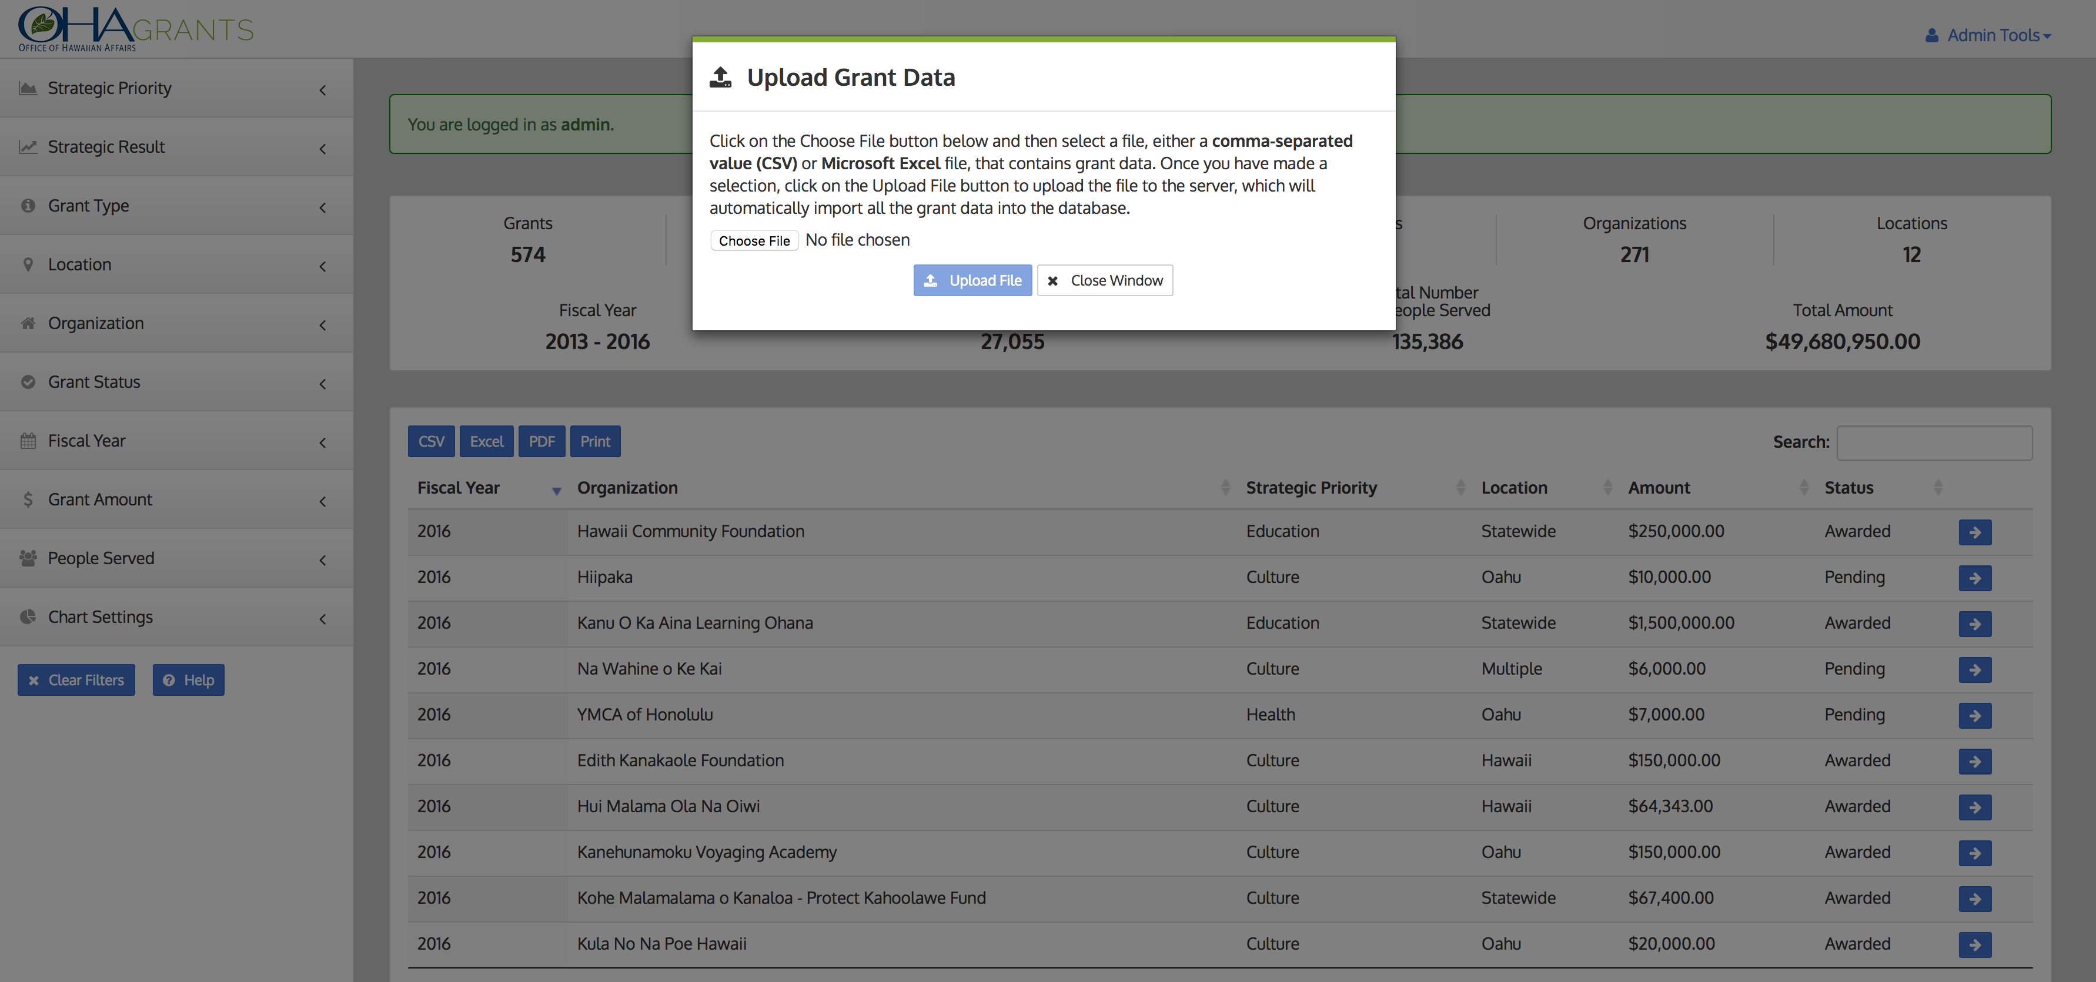Viewport: 2096px width, 982px height.
Task: Click the Clear Filters button
Action: pos(76,680)
